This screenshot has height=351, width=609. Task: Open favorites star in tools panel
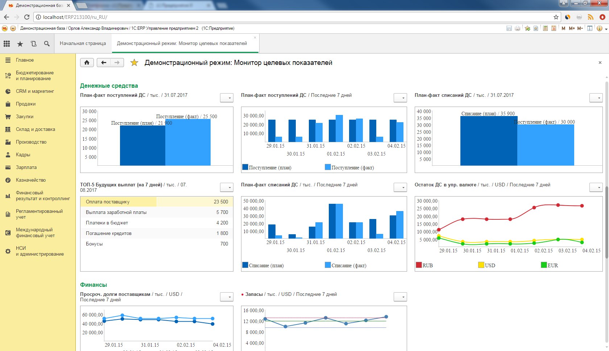[20, 44]
